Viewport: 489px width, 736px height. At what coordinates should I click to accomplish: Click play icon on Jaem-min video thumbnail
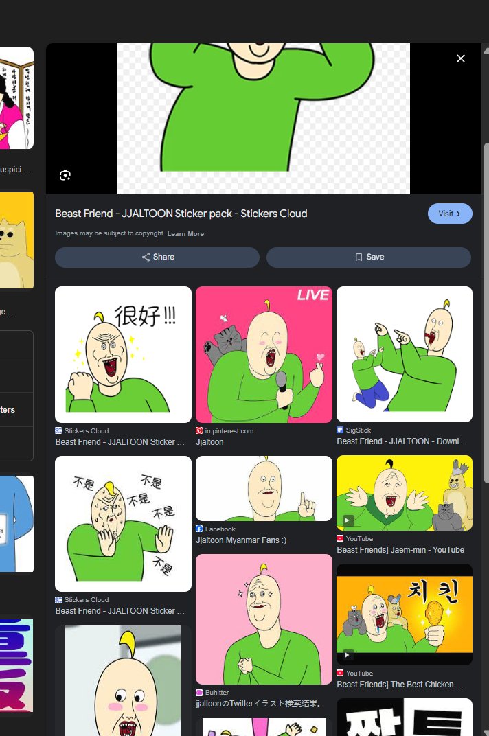coord(348,520)
